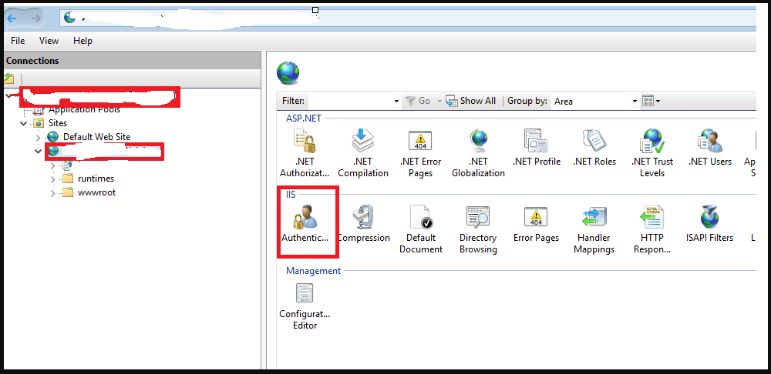Expand the runtimes folder
The width and height of the screenshot is (771, 374).
click(53, 179)
